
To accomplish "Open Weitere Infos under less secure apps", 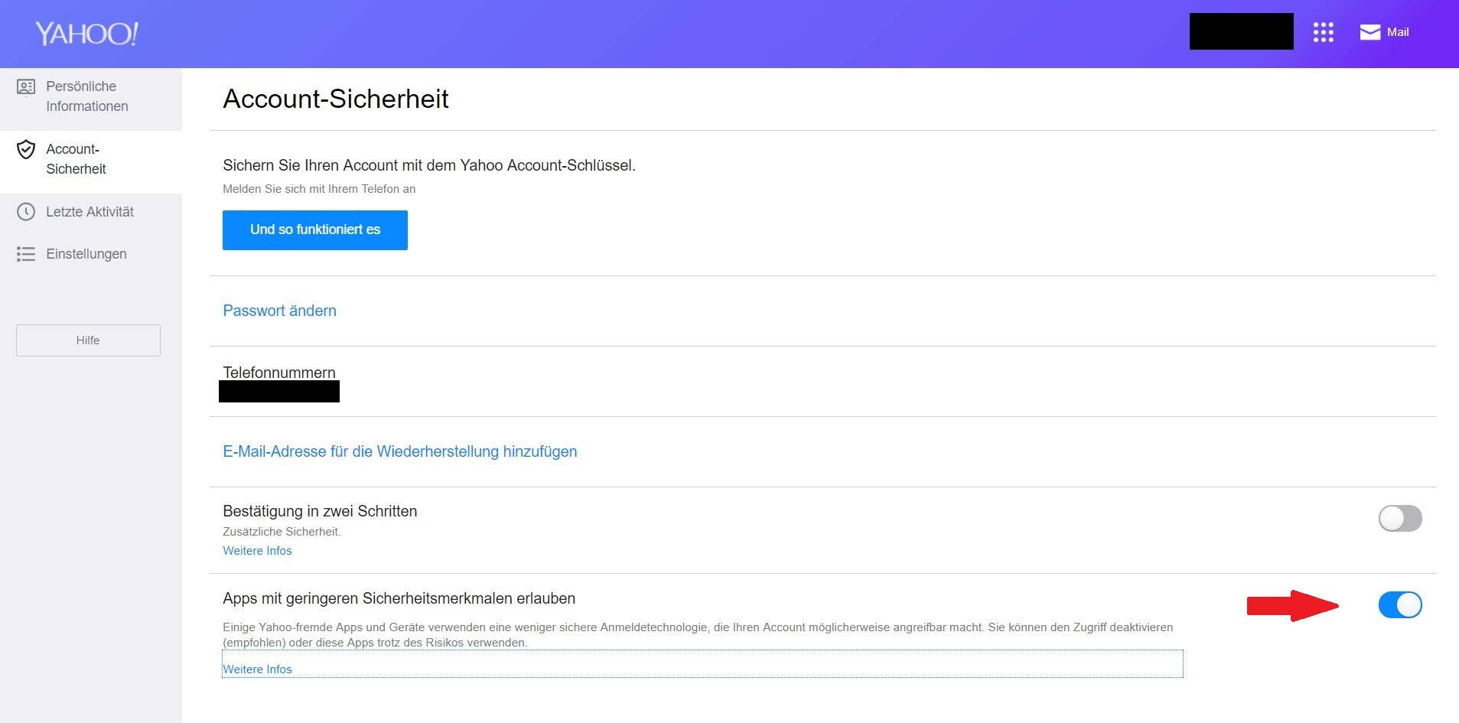I will [257, 669].
